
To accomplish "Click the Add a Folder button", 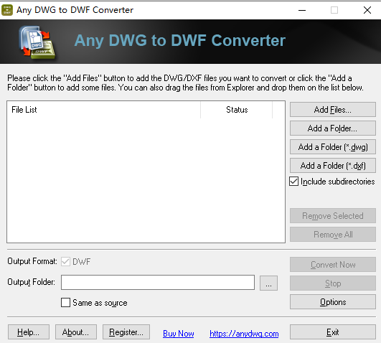I will click(x=333, y=128).
